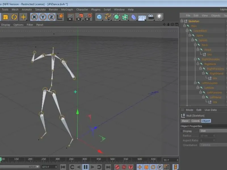Click the Render View clapperboard icon
This screenshot has width=227, height=170.
[71, 17]
